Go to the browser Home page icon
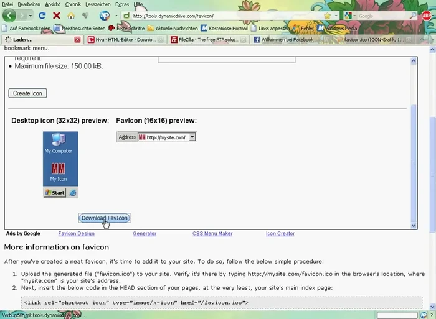Image resolution: width=436 pixels, height=319 pixels. pos(70,16)
